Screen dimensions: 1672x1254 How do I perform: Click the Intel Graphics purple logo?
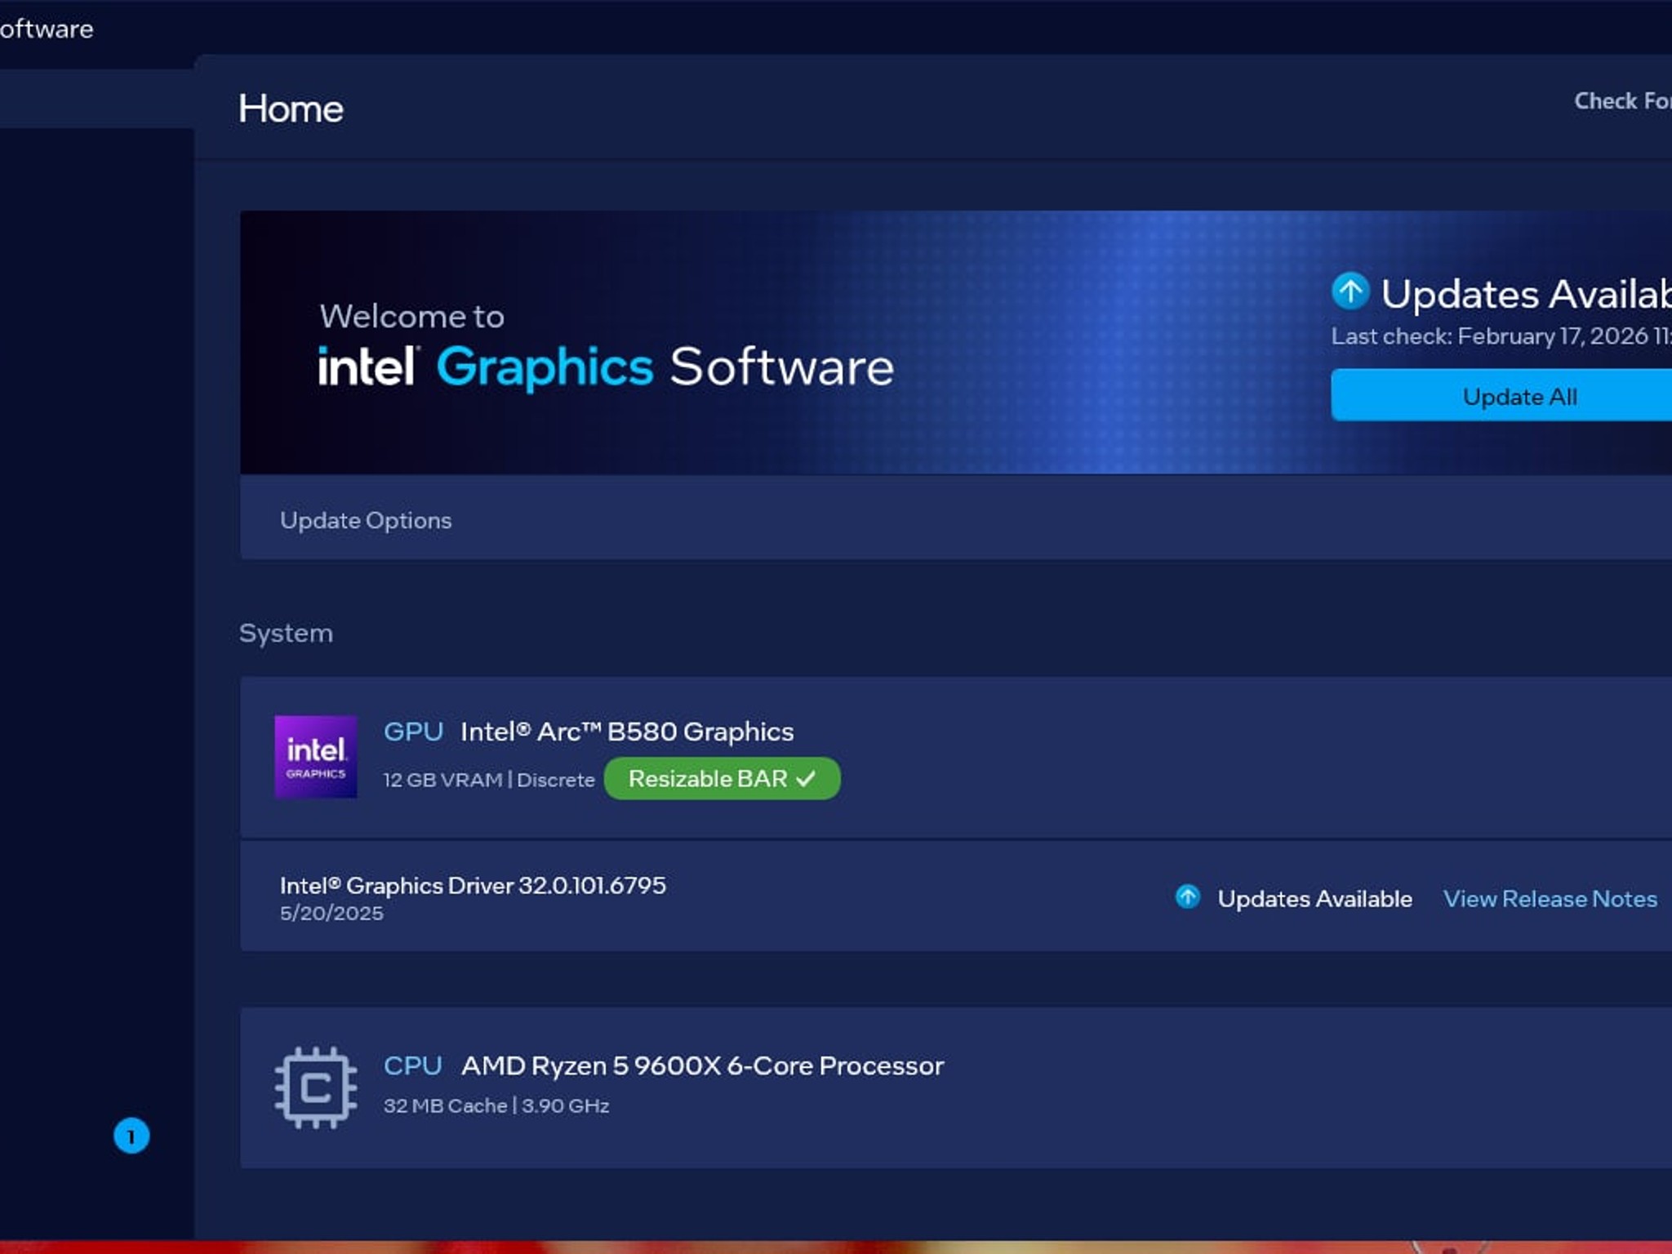[316, 756]
